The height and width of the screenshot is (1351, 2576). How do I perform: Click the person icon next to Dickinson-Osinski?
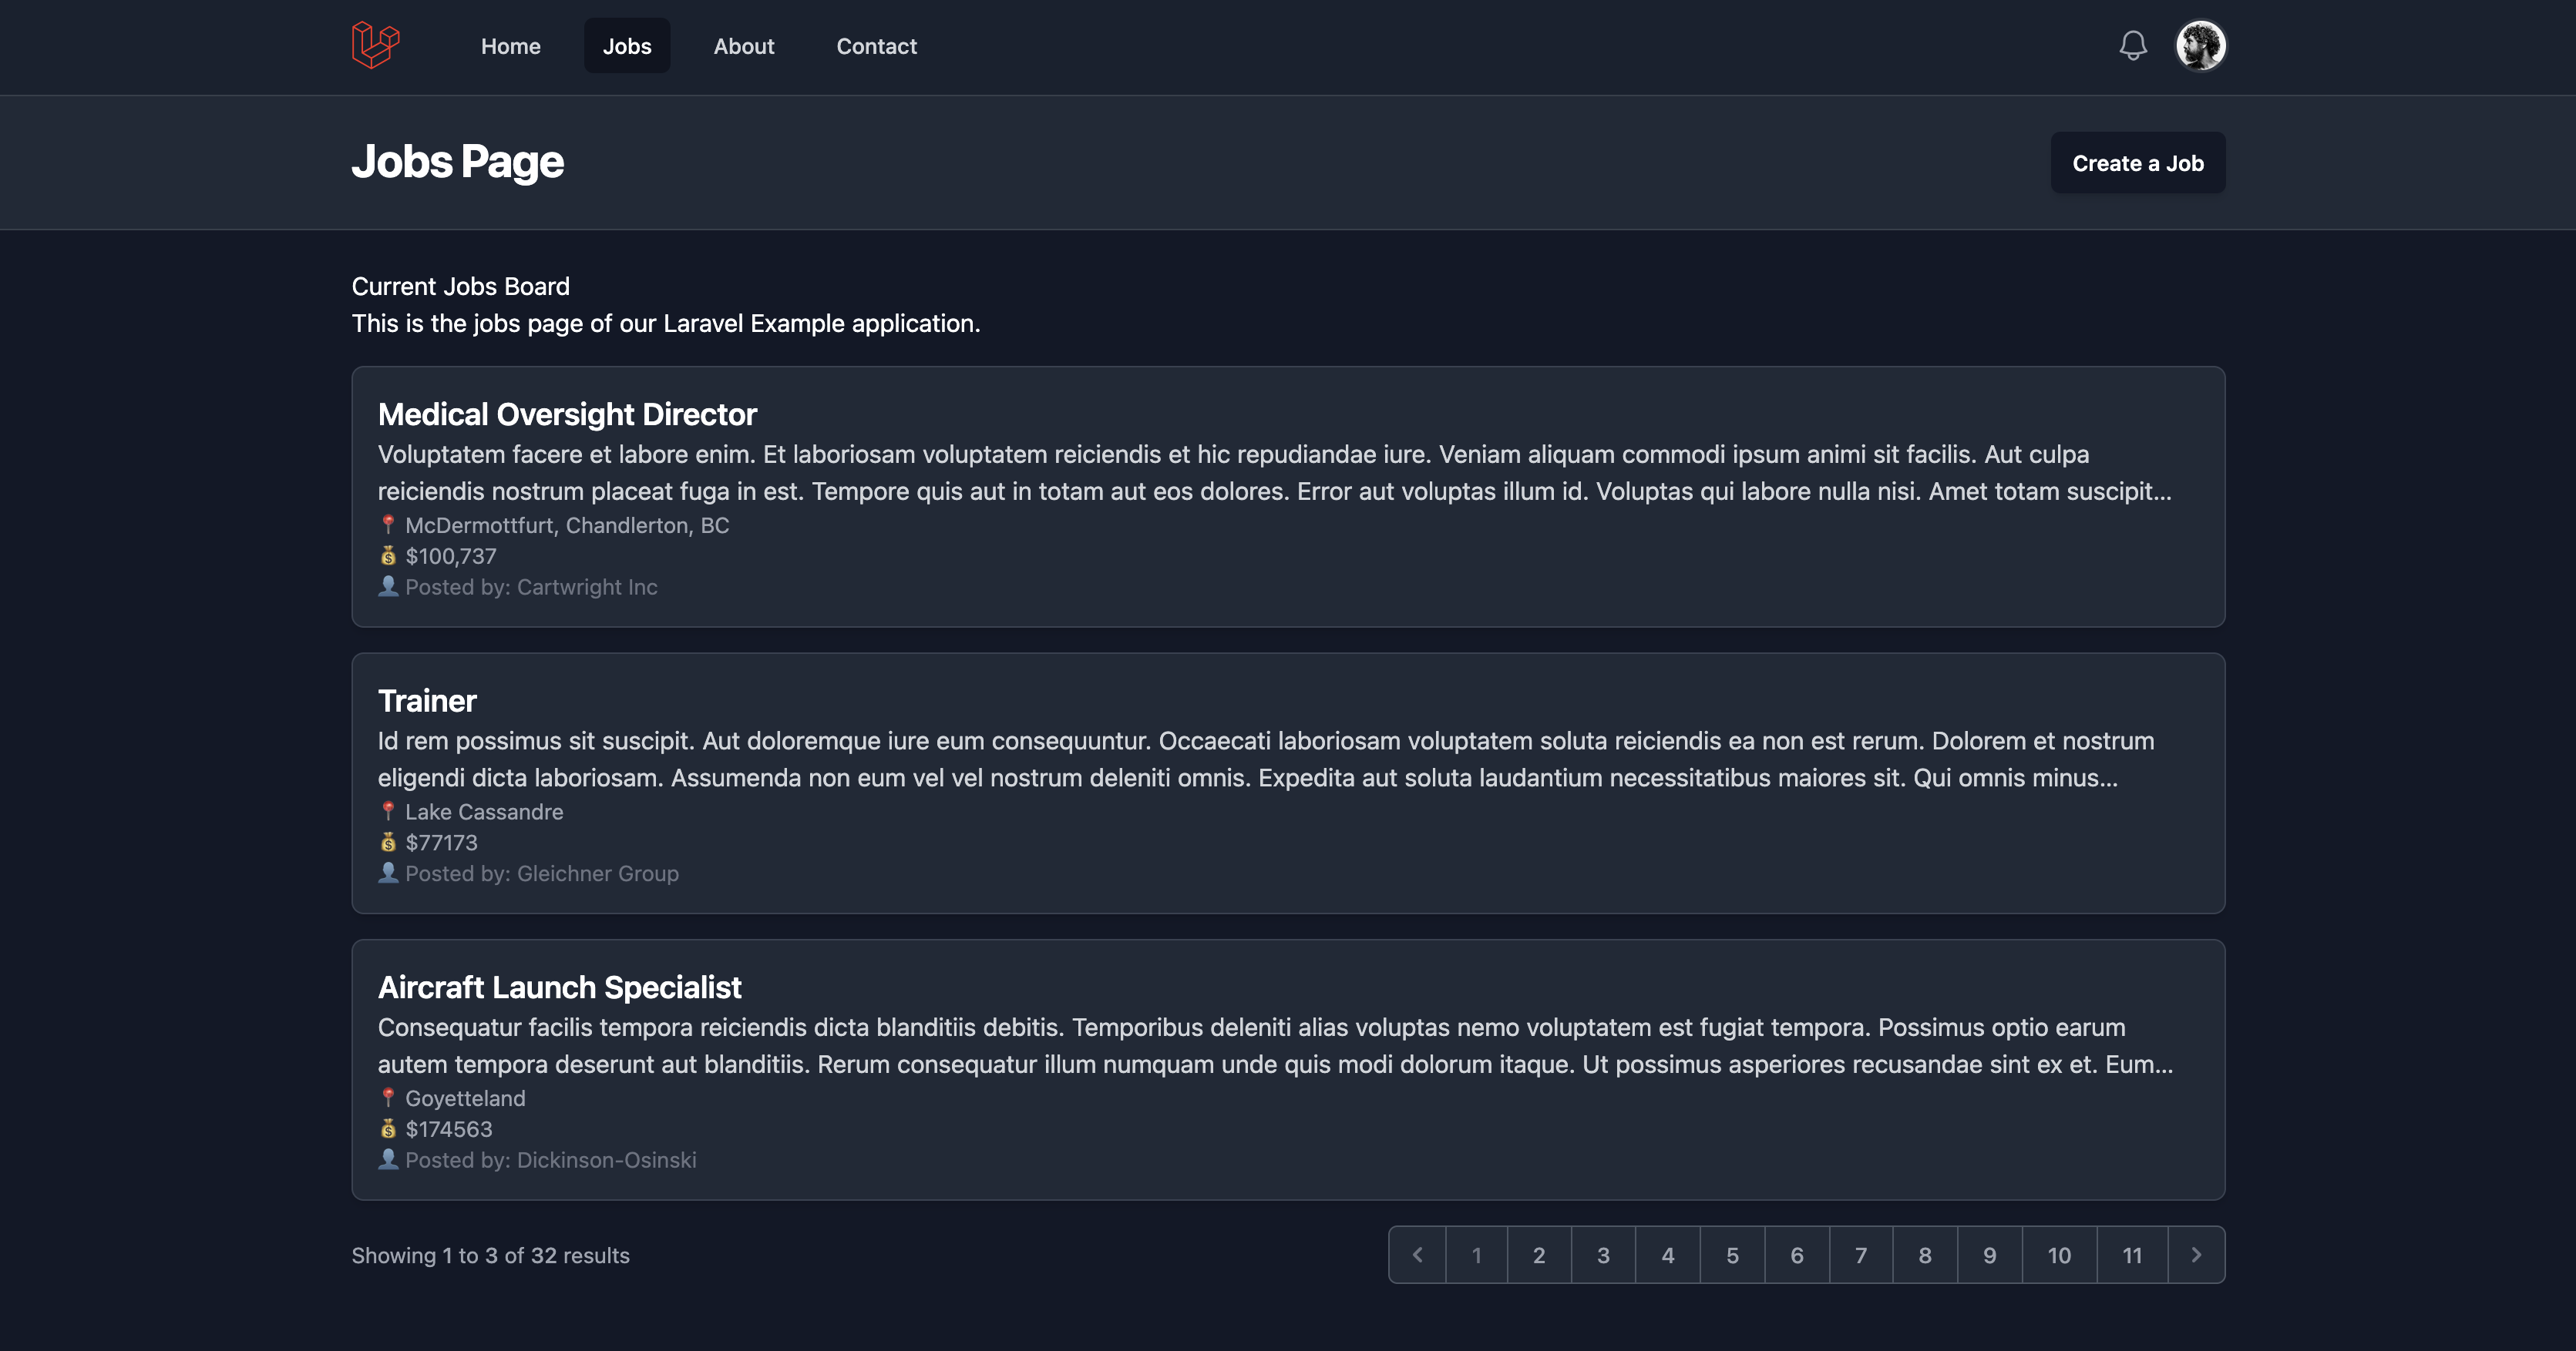(x=388, y=1159)
